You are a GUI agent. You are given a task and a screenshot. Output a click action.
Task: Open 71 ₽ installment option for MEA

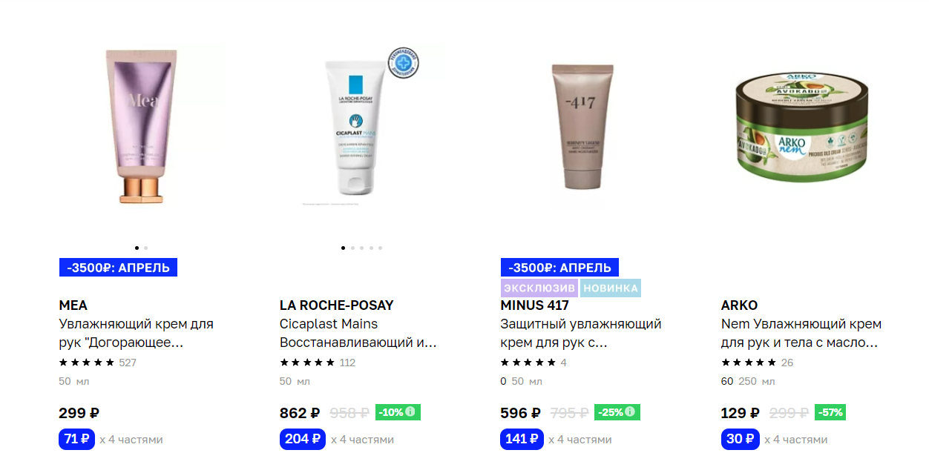tap(77, 439)
